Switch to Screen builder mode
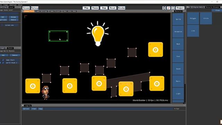This screenshot has height=125, width=222. 26,8
